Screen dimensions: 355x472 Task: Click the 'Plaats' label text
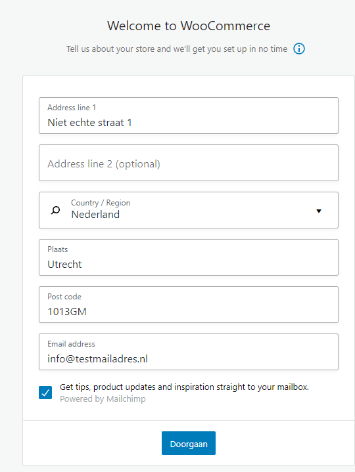pos(58,249)
